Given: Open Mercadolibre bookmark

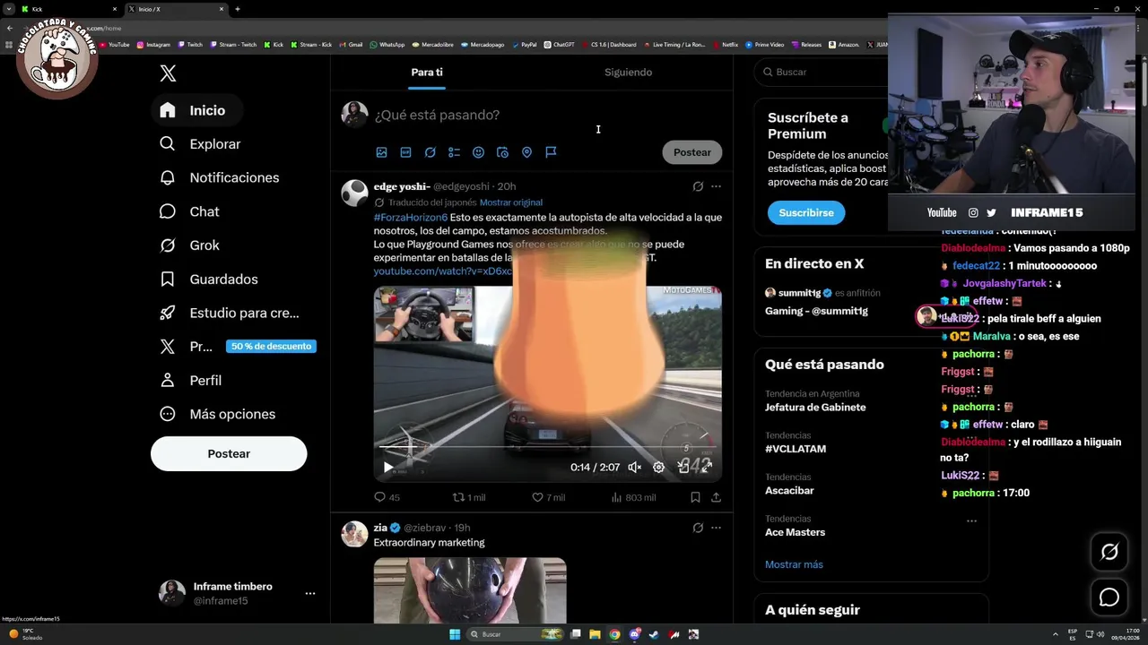Looking at the screenshot, I should coord(432,45).
